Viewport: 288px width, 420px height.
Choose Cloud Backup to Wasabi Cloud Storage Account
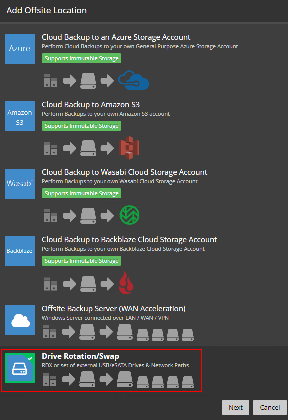pyautogui.click(x=125, y=172)
